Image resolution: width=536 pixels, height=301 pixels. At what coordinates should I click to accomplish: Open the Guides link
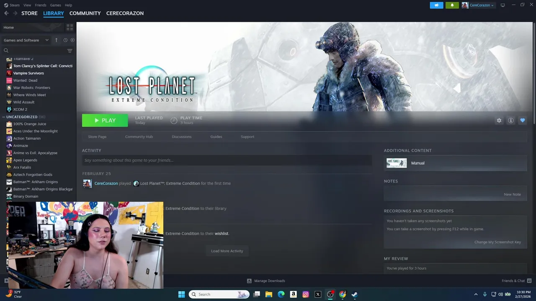[216, 137]
